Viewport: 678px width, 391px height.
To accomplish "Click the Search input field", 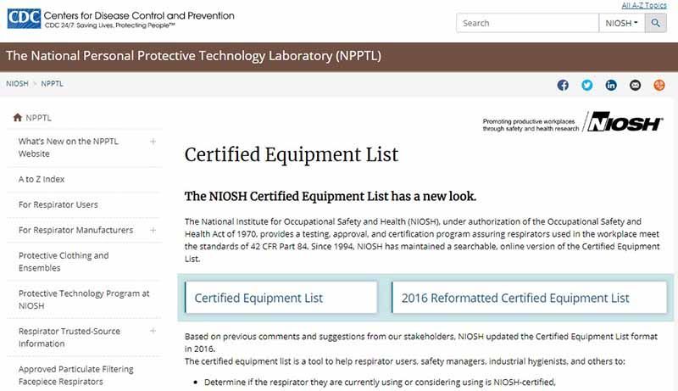I will [x=527, y=23].
